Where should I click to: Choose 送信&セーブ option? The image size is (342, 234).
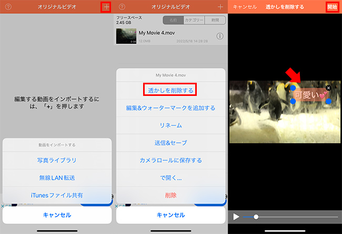point(171,143)
